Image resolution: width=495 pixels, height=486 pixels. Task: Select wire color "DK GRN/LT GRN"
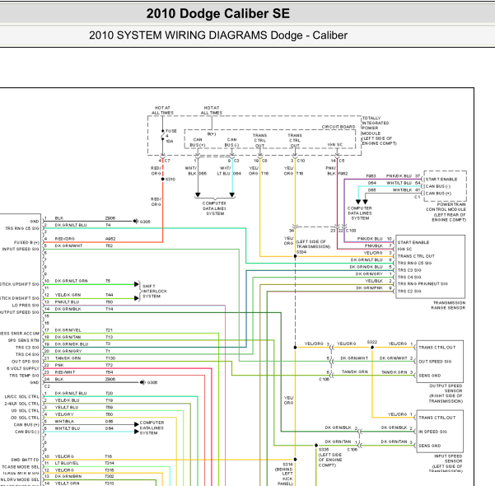tap(71, 281)
